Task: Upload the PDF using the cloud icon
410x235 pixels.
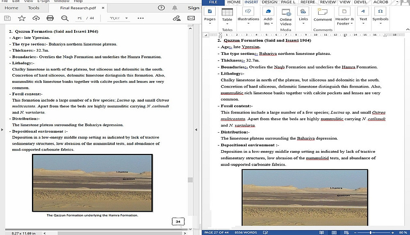Action: tap(36, 18)
